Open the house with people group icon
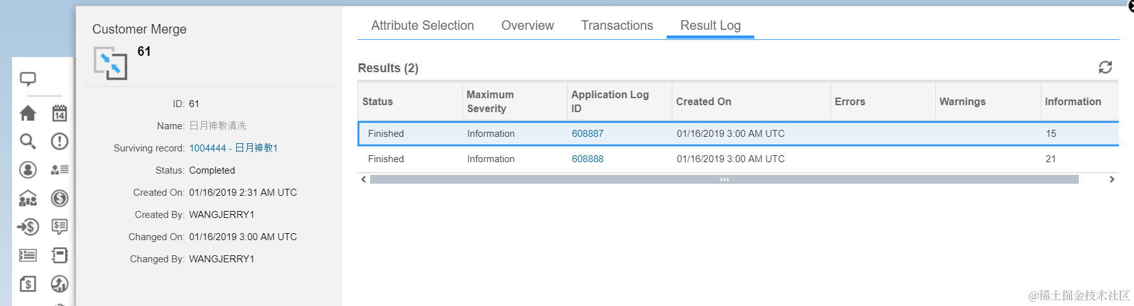The width and height of the screenshot is (1134, 306). pos(28,199)
